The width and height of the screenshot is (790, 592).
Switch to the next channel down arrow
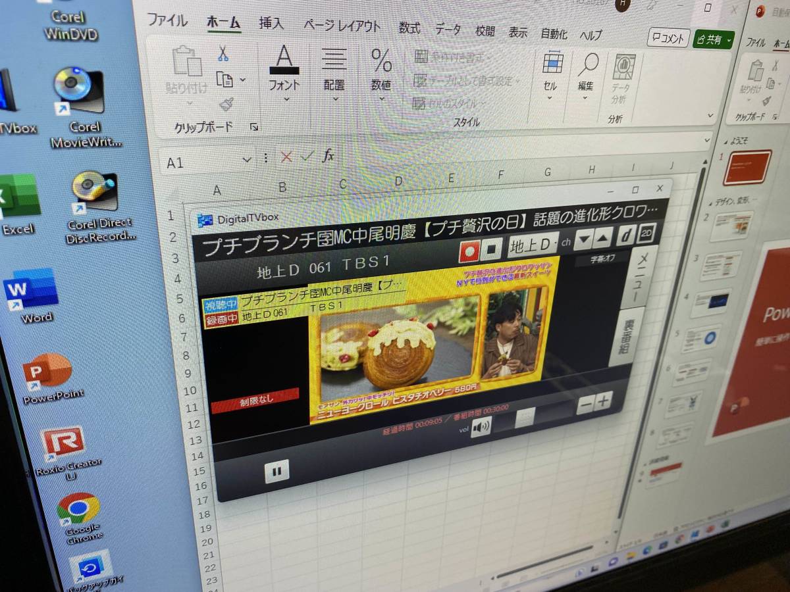click(x=583, y=239)
